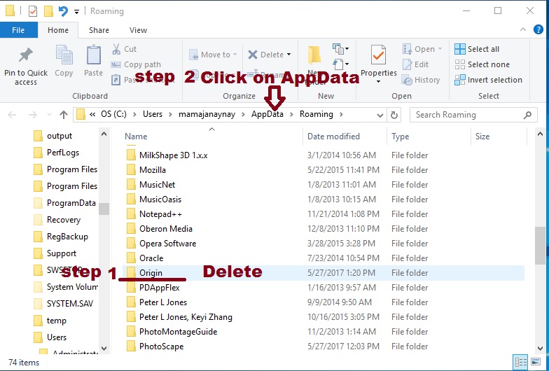
Task: Click the Copy icon in Clipboard group
Action: 64,55
